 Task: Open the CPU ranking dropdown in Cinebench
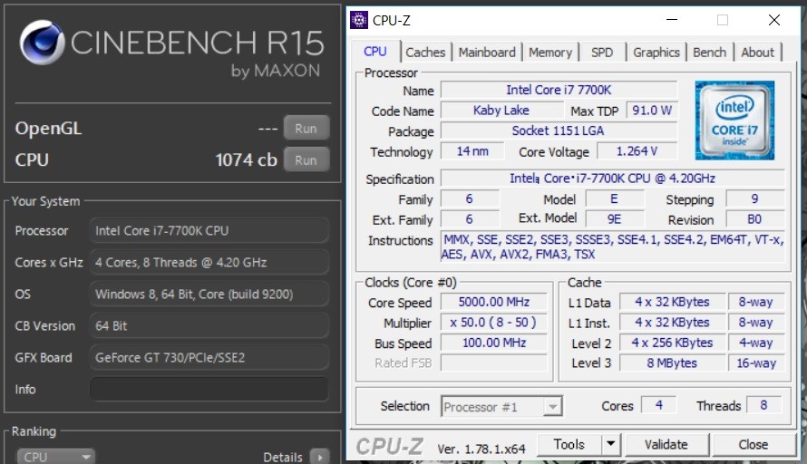55,457
